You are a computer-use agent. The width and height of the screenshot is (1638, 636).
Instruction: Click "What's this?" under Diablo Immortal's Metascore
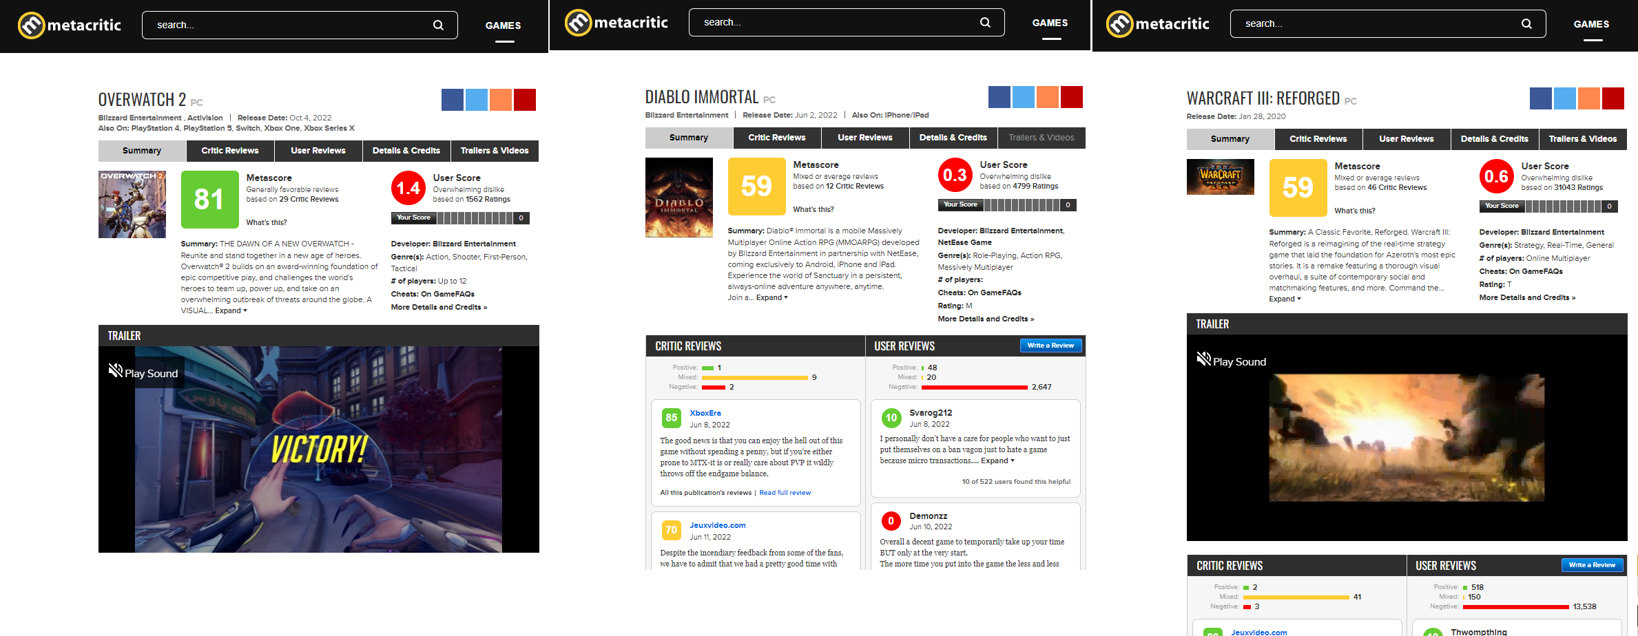813,210
